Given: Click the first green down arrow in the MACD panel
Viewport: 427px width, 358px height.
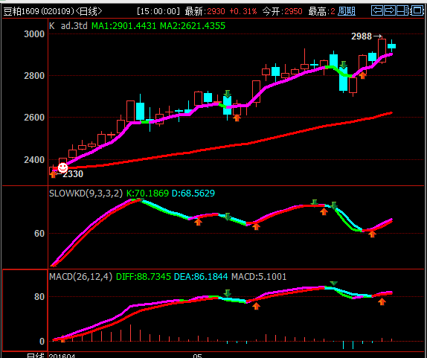Looking at the screenshot, I should tap(228, 293).
